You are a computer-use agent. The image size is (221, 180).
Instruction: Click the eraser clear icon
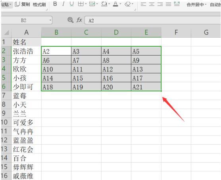128,4
